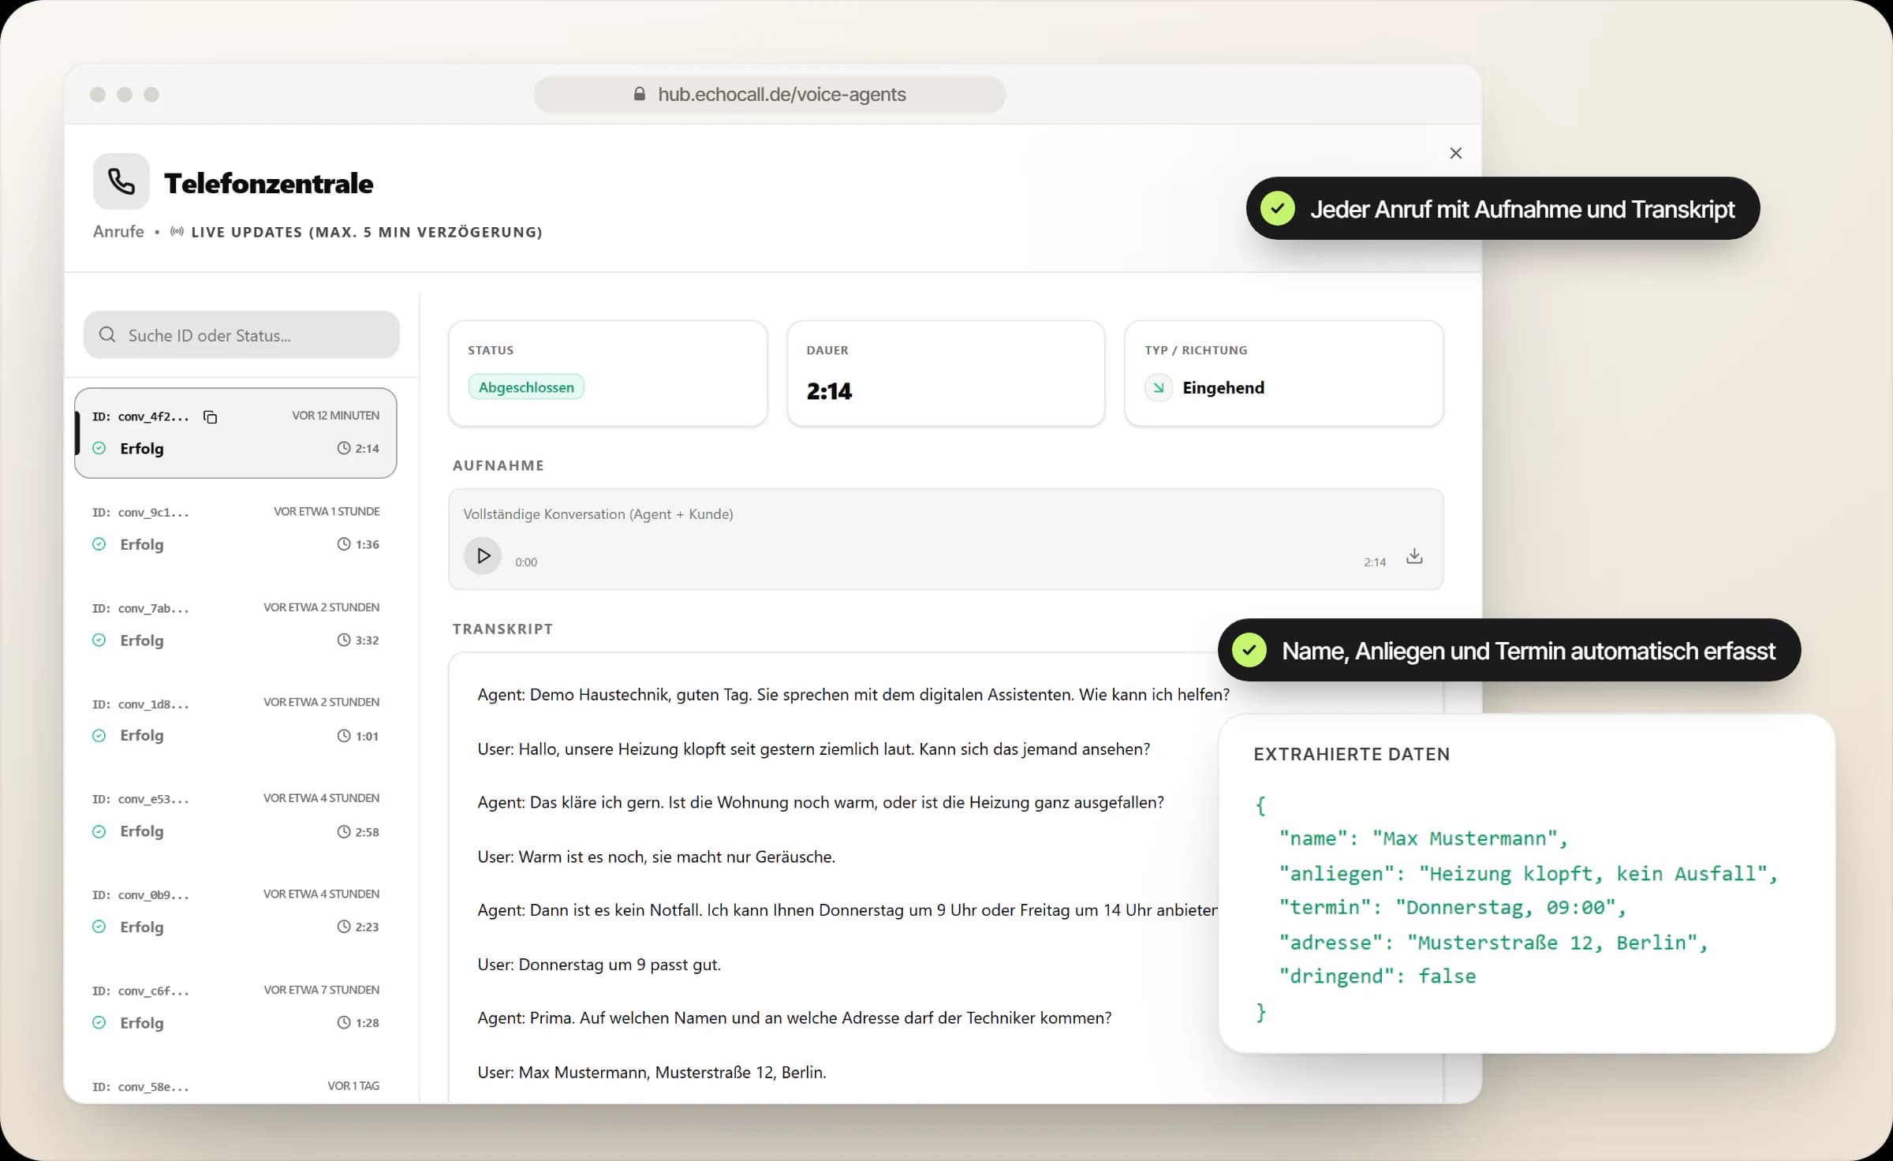1893x1161 pixels.
Task: Open the conv_e53 call entry
Action: pyautogui.click(x=235, y=815)
